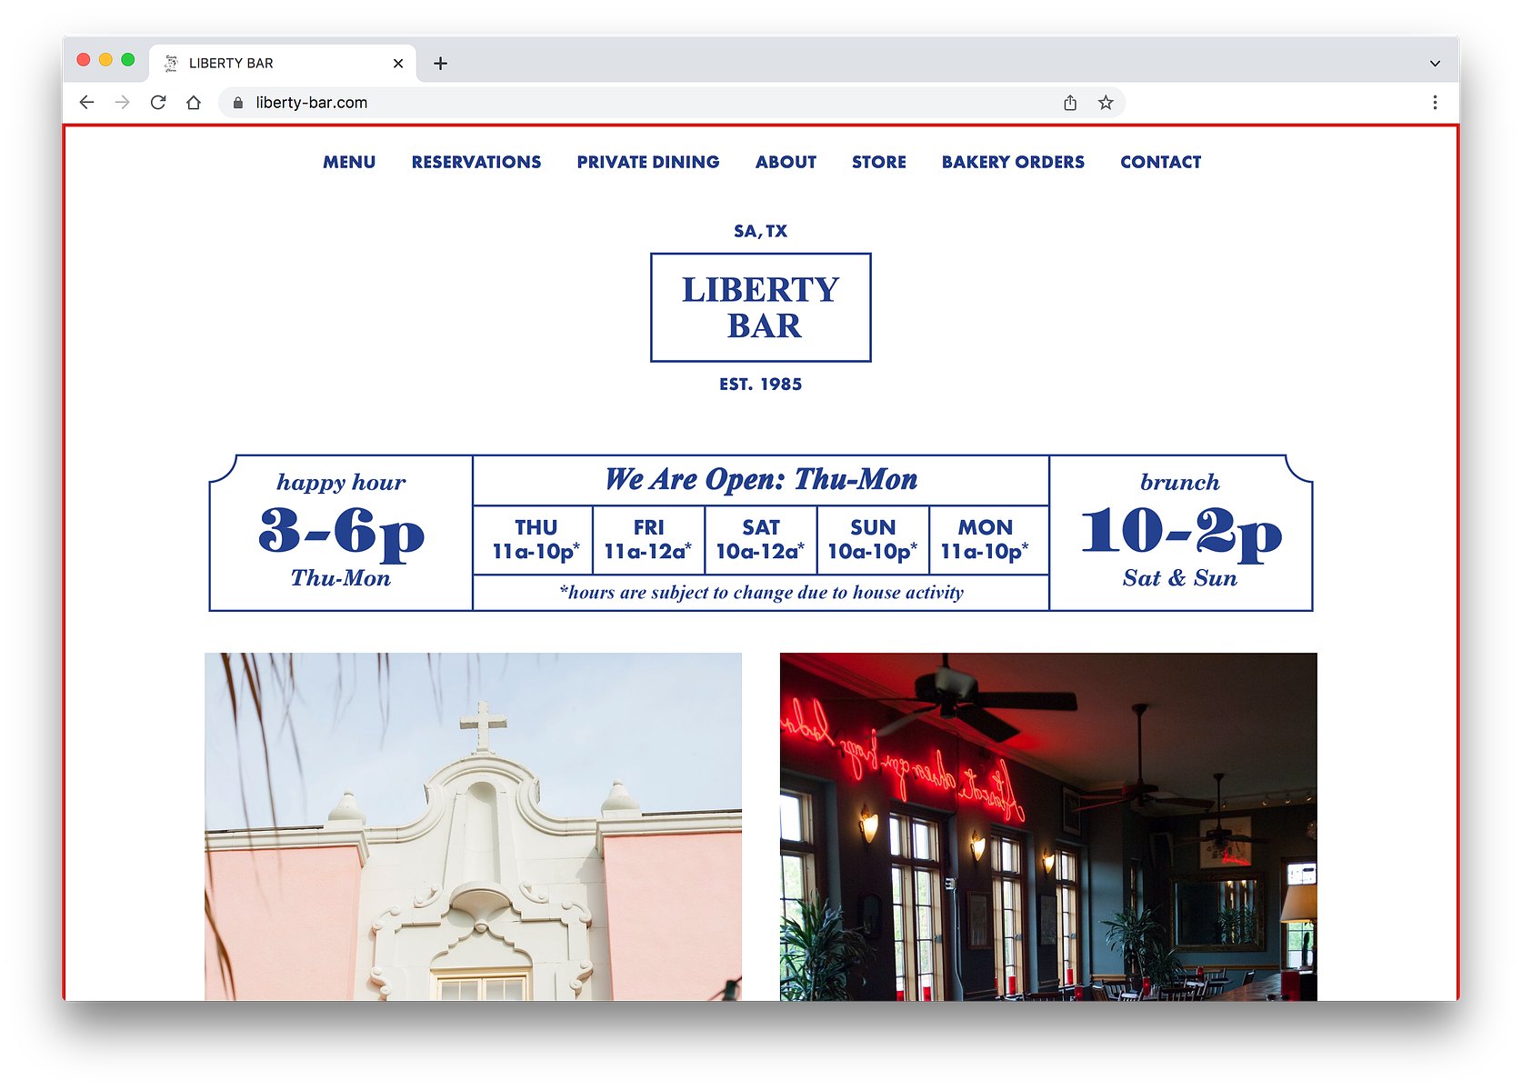Click the brunch 10-2p text

[x=1181, y=532]
